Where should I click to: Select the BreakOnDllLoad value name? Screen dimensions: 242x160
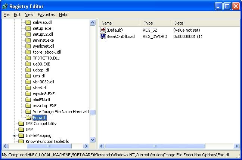[x=121, y=36]
